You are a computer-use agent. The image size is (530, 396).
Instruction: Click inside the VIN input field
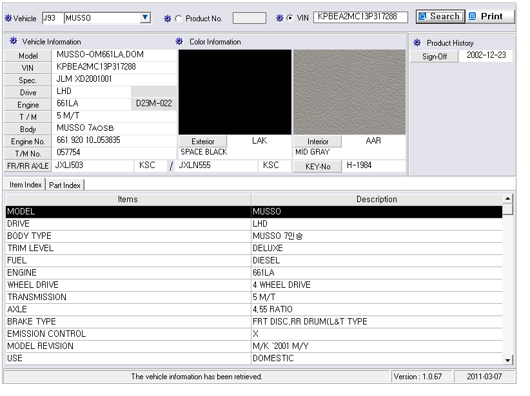[360, 17]
